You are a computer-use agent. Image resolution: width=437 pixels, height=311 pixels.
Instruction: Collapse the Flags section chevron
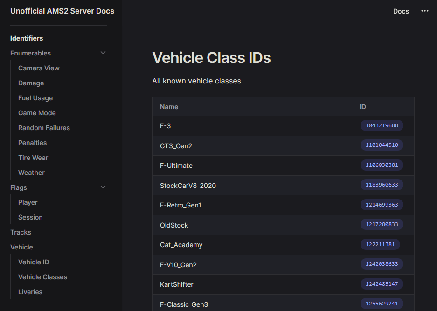click(x=103, y=187)
